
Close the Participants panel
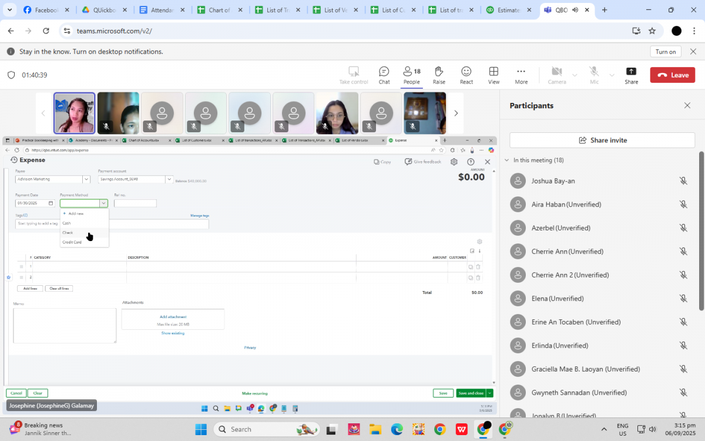[687, 106]
